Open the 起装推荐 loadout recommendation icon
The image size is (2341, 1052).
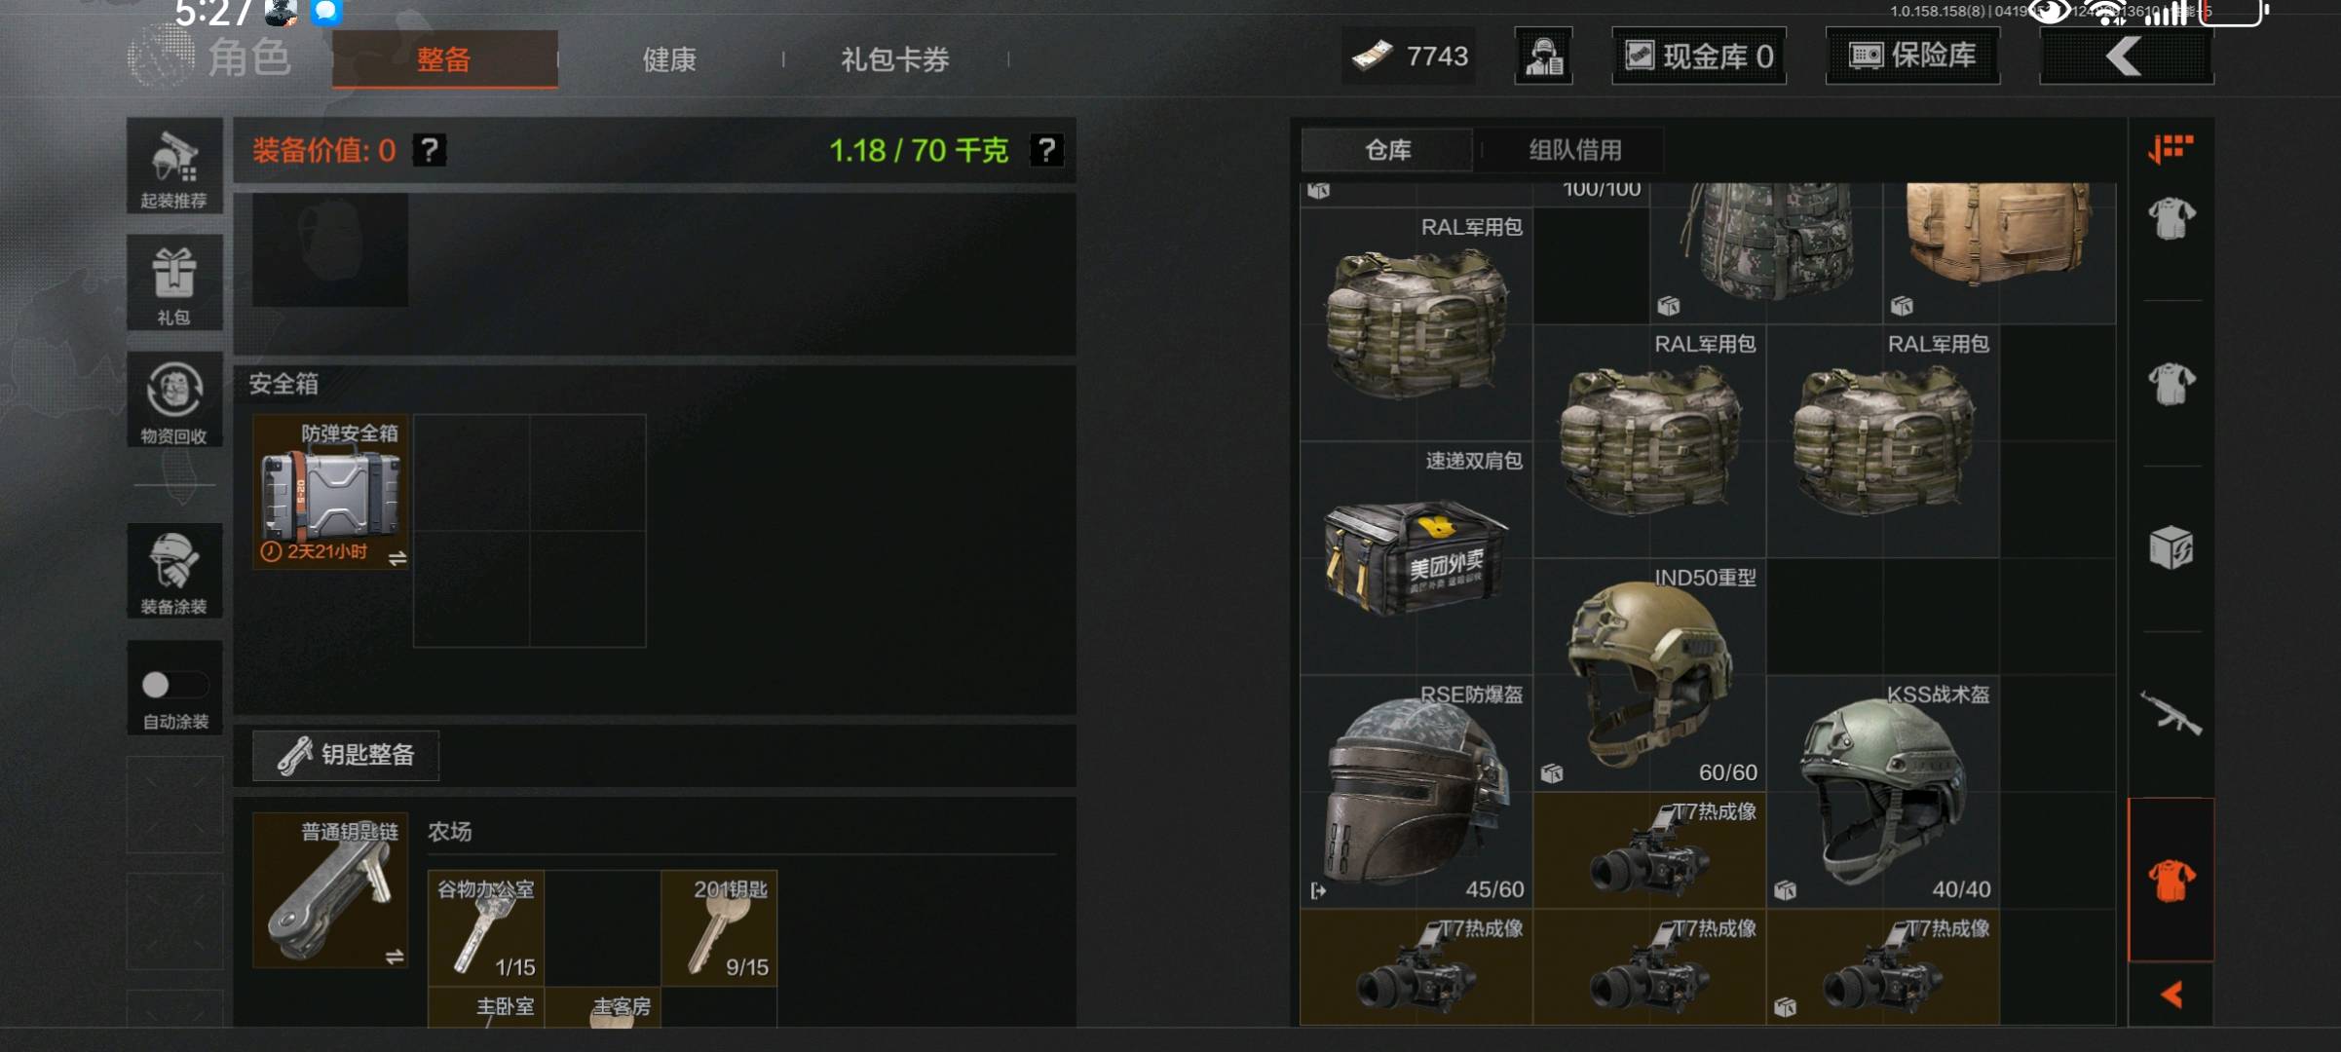(x=174, y=167)
